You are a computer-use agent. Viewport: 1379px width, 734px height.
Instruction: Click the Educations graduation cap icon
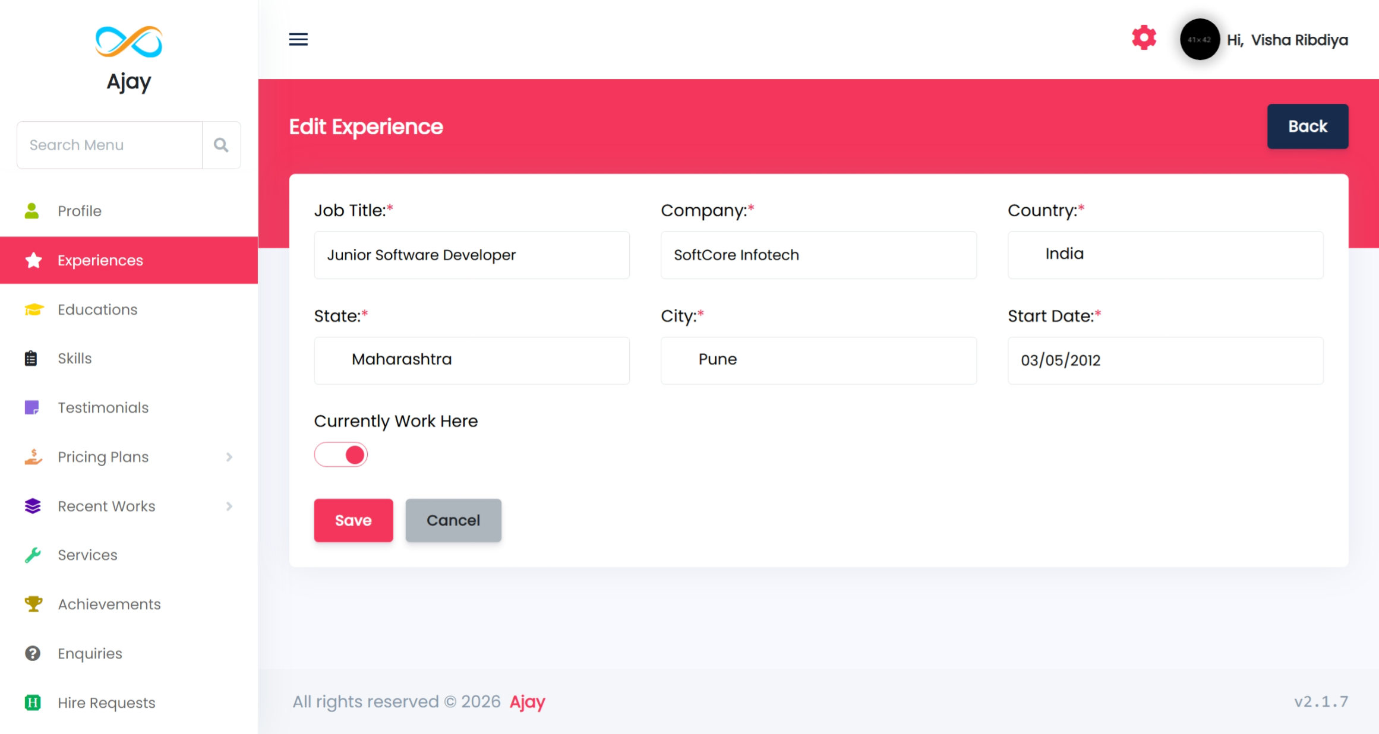34,309
